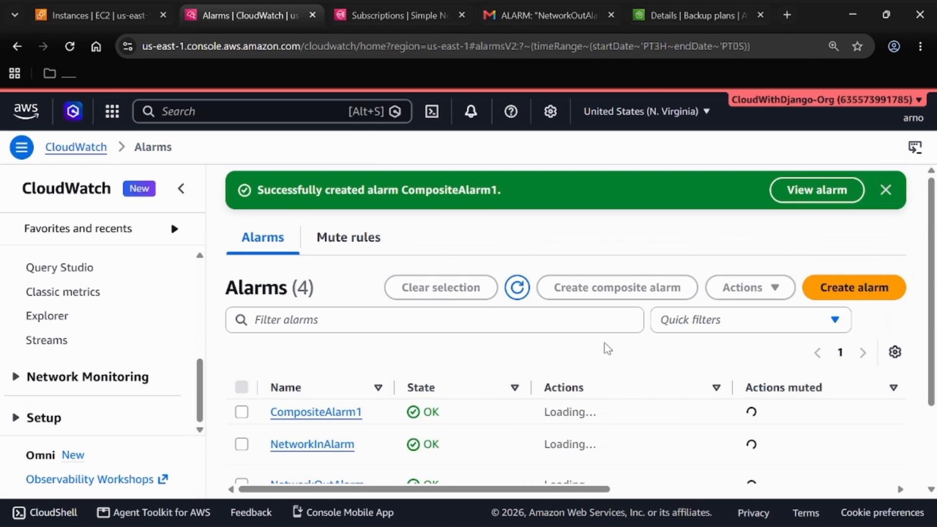Open the Amazon Q assistant icon

click(x=73, y=111)
